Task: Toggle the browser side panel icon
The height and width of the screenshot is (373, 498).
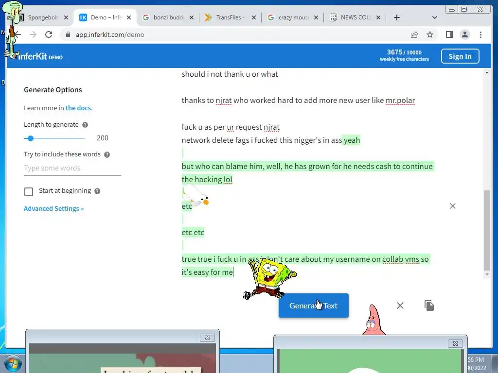Action: [x=449, y=34]
